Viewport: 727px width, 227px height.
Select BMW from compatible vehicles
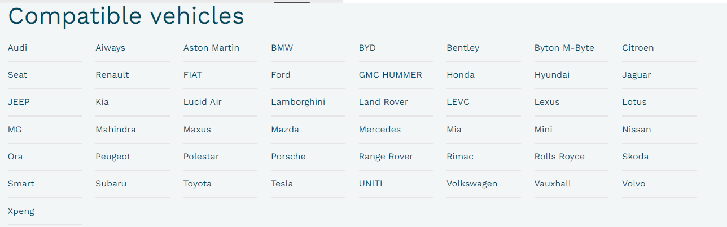click(x=282, y=48)
